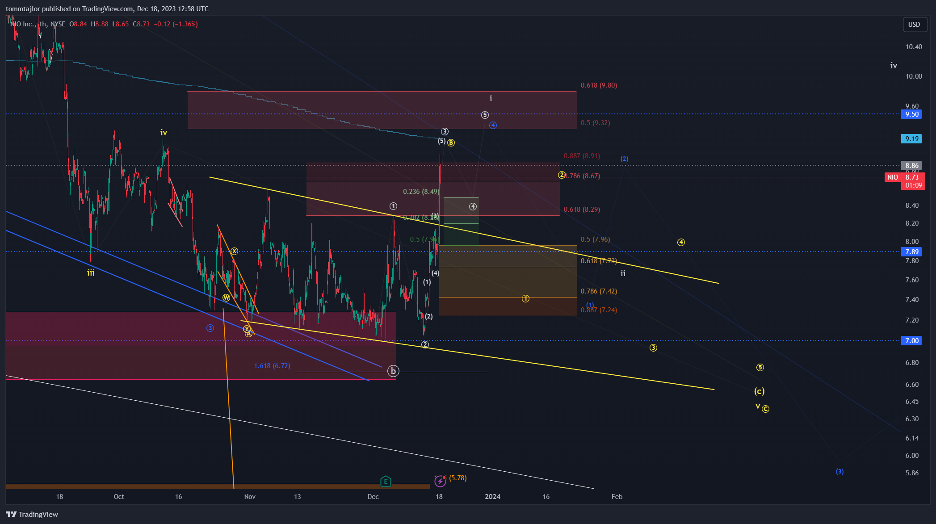The height and width of the screenshot is (524, 936).
Task: Select the yellow circled 'B' wave label
Action: (x=451, y=143)
